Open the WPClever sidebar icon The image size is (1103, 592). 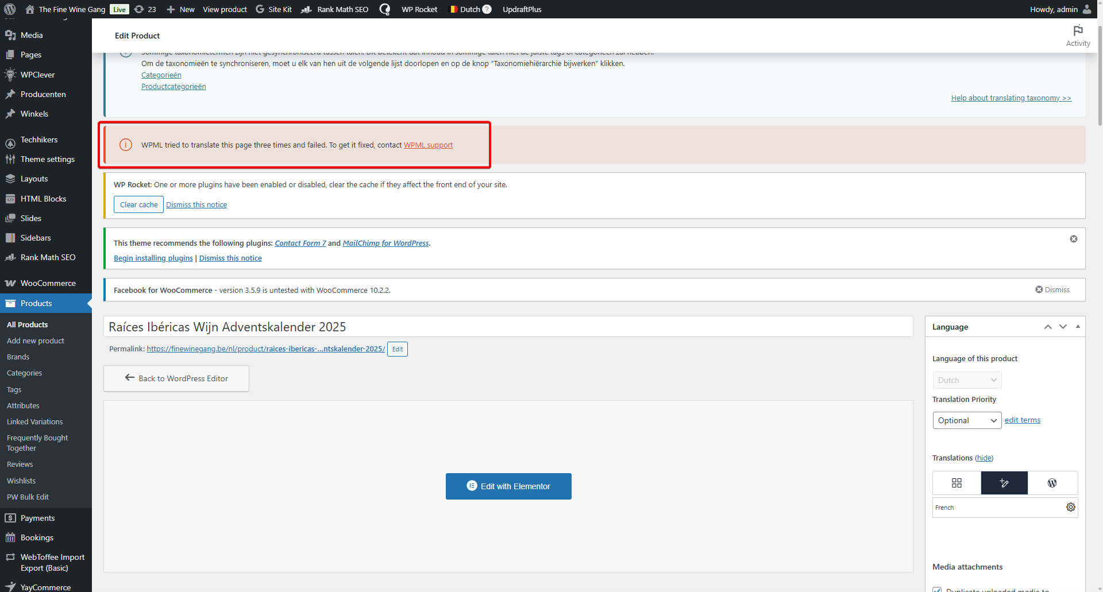tap(10, 75)
